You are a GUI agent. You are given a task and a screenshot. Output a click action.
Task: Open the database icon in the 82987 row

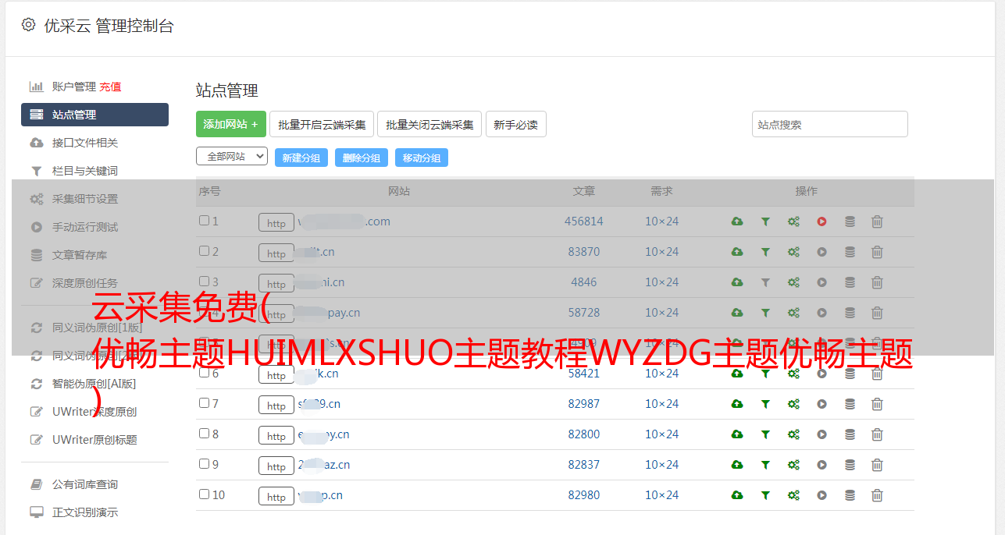point(850,404)
